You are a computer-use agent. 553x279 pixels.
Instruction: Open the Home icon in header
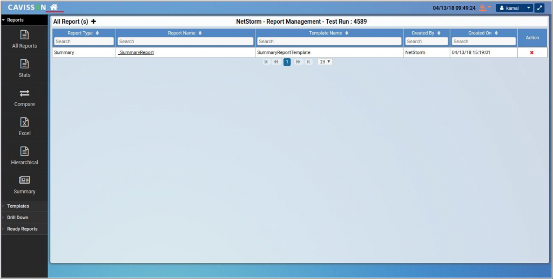(x=53, y=7)
